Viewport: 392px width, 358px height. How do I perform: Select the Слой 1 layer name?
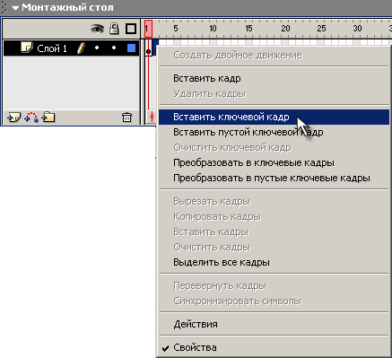[x=52, y=48]
